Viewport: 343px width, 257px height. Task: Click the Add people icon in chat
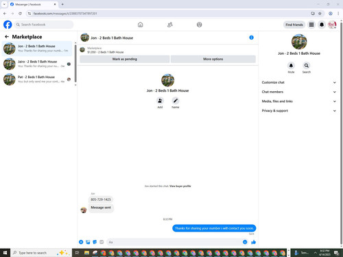[160, 101]
